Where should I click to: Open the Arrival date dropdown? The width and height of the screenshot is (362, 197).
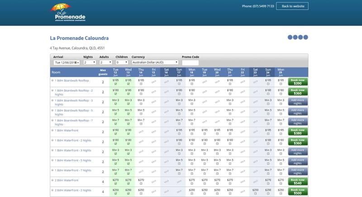click(x=67, y=62)
